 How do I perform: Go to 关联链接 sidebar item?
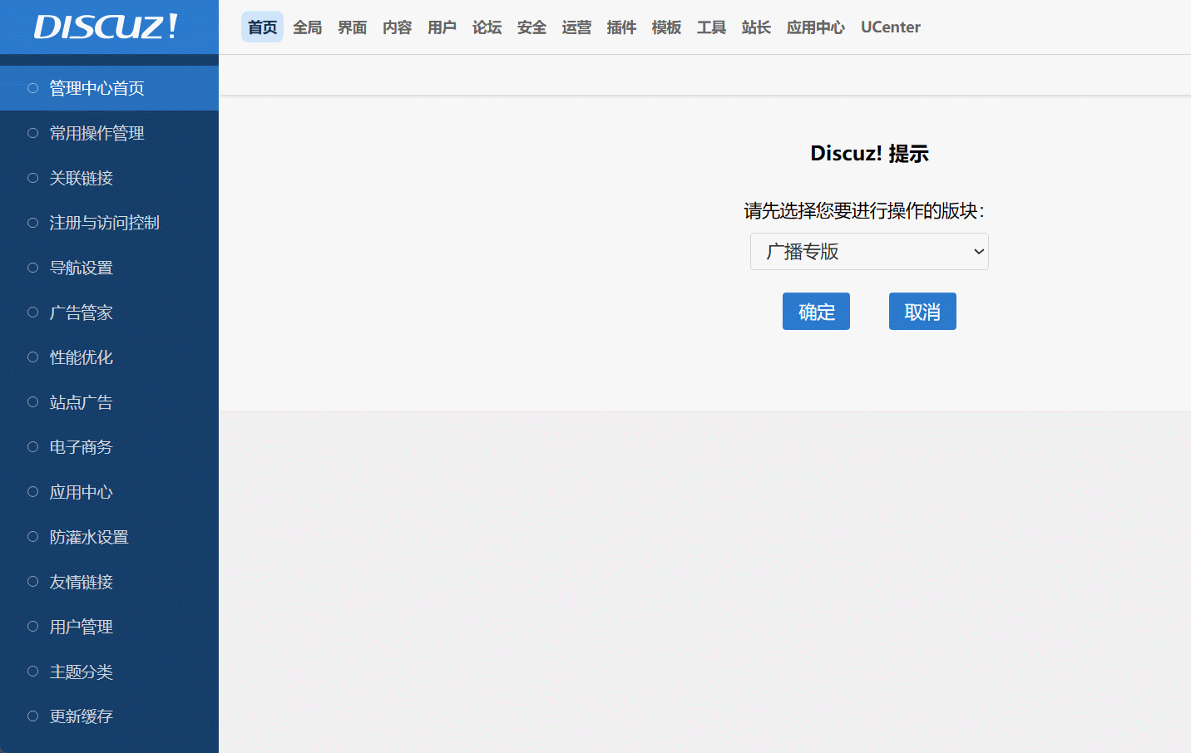pyautogui.click(x=109, y=178)
